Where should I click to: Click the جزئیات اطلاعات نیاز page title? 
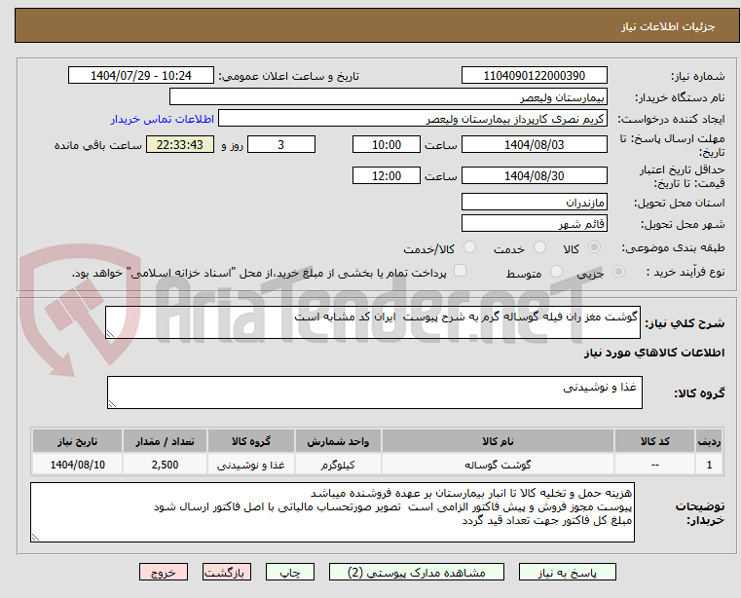(x=668, y=26)
